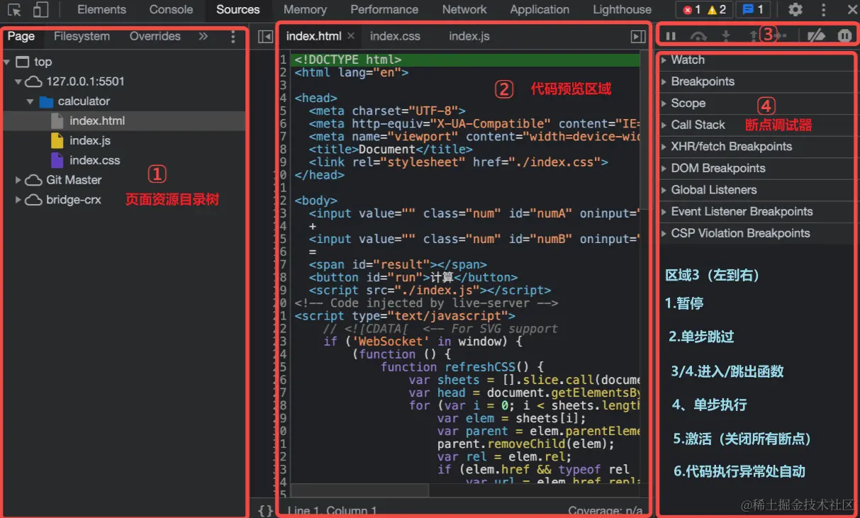Pause script execution
This screenshot has width=860, height=518.
pos(671,35)
